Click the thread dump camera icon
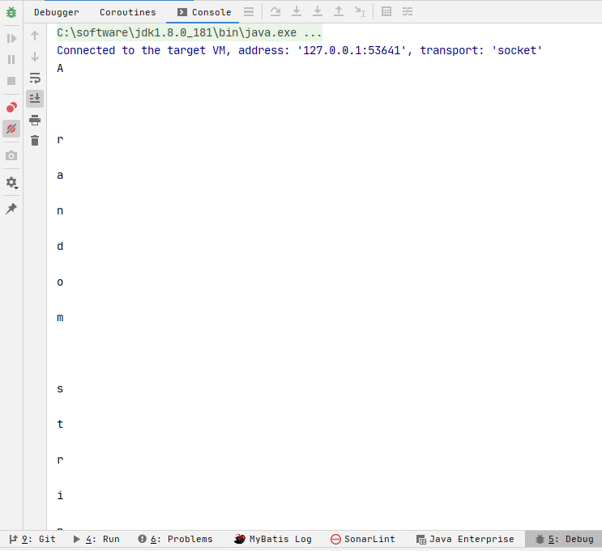 point(11,155)
